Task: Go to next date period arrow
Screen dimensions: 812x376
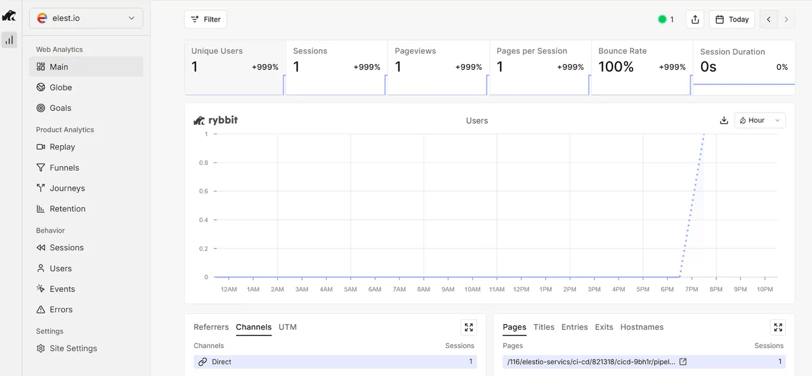Action: (786, 19)
